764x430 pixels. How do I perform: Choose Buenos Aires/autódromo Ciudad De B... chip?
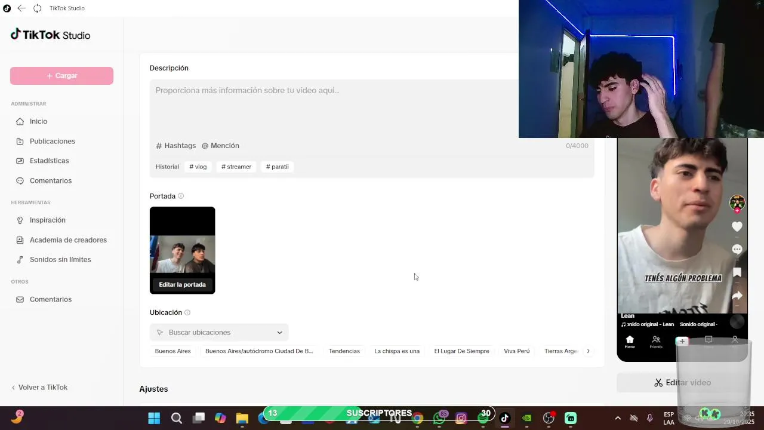coord(259,351)
